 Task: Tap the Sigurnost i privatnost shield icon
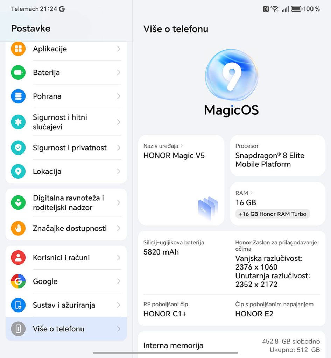coord(18,148)
